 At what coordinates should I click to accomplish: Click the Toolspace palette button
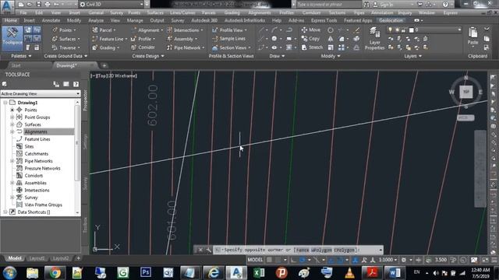[12, 38]
